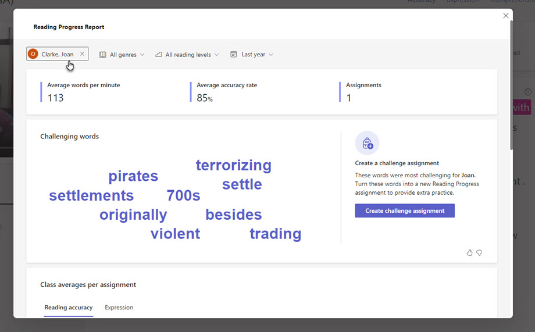The image size is (535, 332).
Task: Click the Reading Progress Report title
Action: pos(69,27)
